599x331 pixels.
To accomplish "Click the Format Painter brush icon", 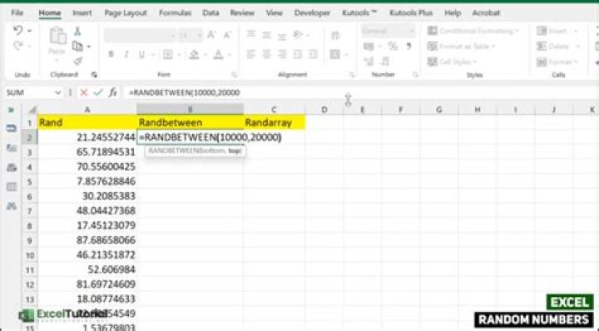I will [x=77, y=61].
